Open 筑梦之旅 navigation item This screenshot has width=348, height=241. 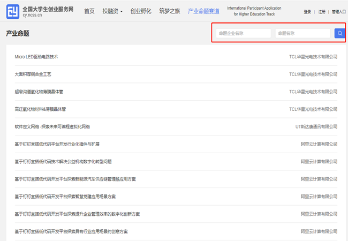[x=169, y=11]
